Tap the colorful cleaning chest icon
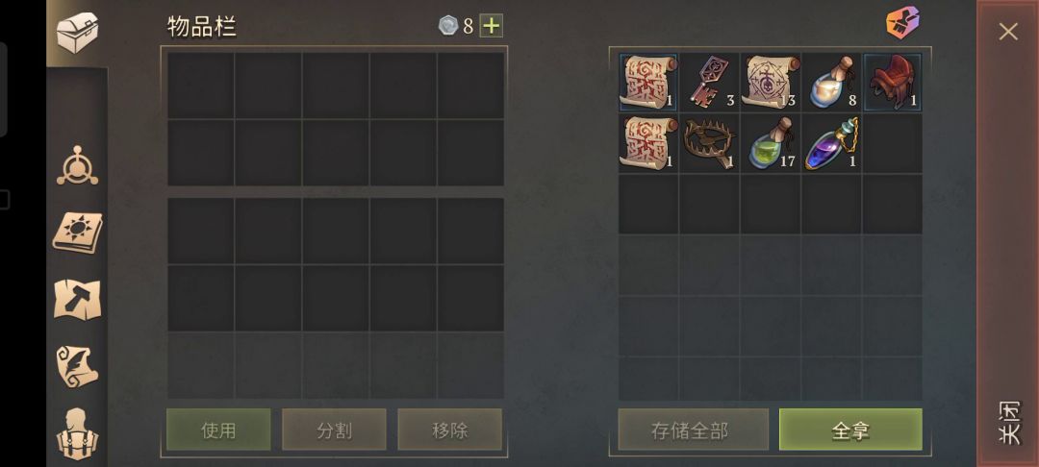The width and height of the screenshot is (1039, 467). [902, 22]
